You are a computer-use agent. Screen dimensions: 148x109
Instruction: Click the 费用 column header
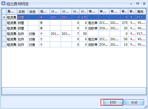tap(141, 12)
